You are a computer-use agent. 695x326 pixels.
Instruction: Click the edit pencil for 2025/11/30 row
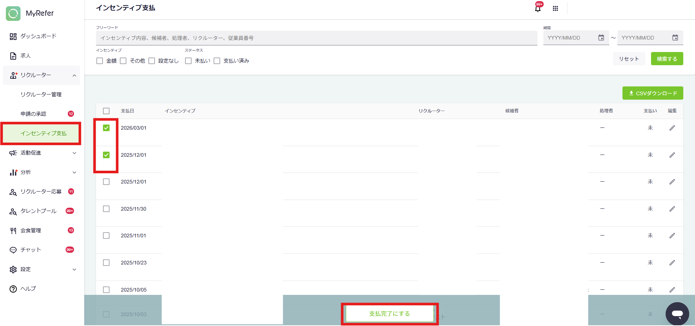coord(672,209)
